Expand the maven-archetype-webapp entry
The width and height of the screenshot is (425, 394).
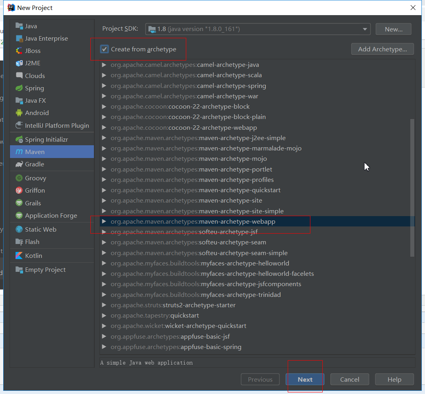click(104, 222)
